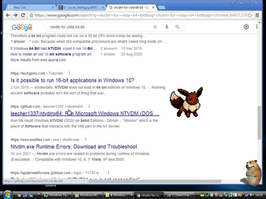Viewport: 266px width, 199px height.
Task: Switch to the cover_front.jpg tab
Action: [x=81, y=8]
